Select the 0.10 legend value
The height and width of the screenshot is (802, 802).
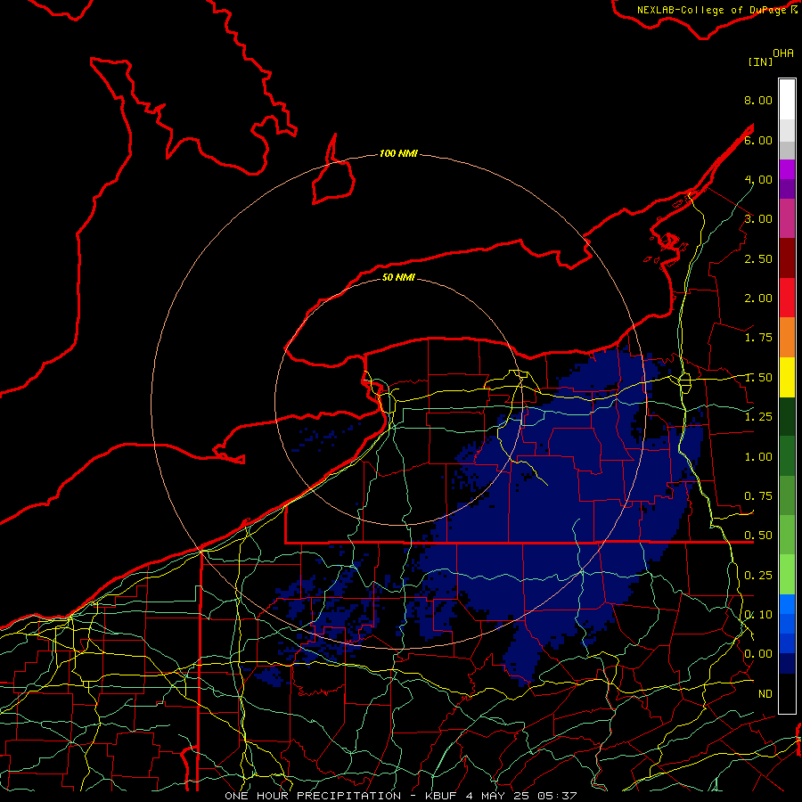coord(758,615)
